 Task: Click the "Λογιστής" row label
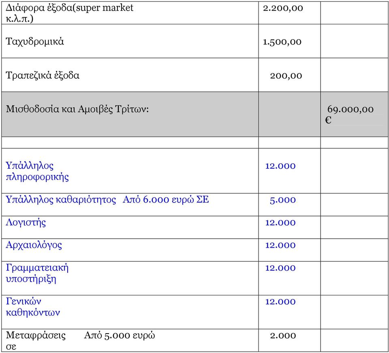[x=26, y=222]
